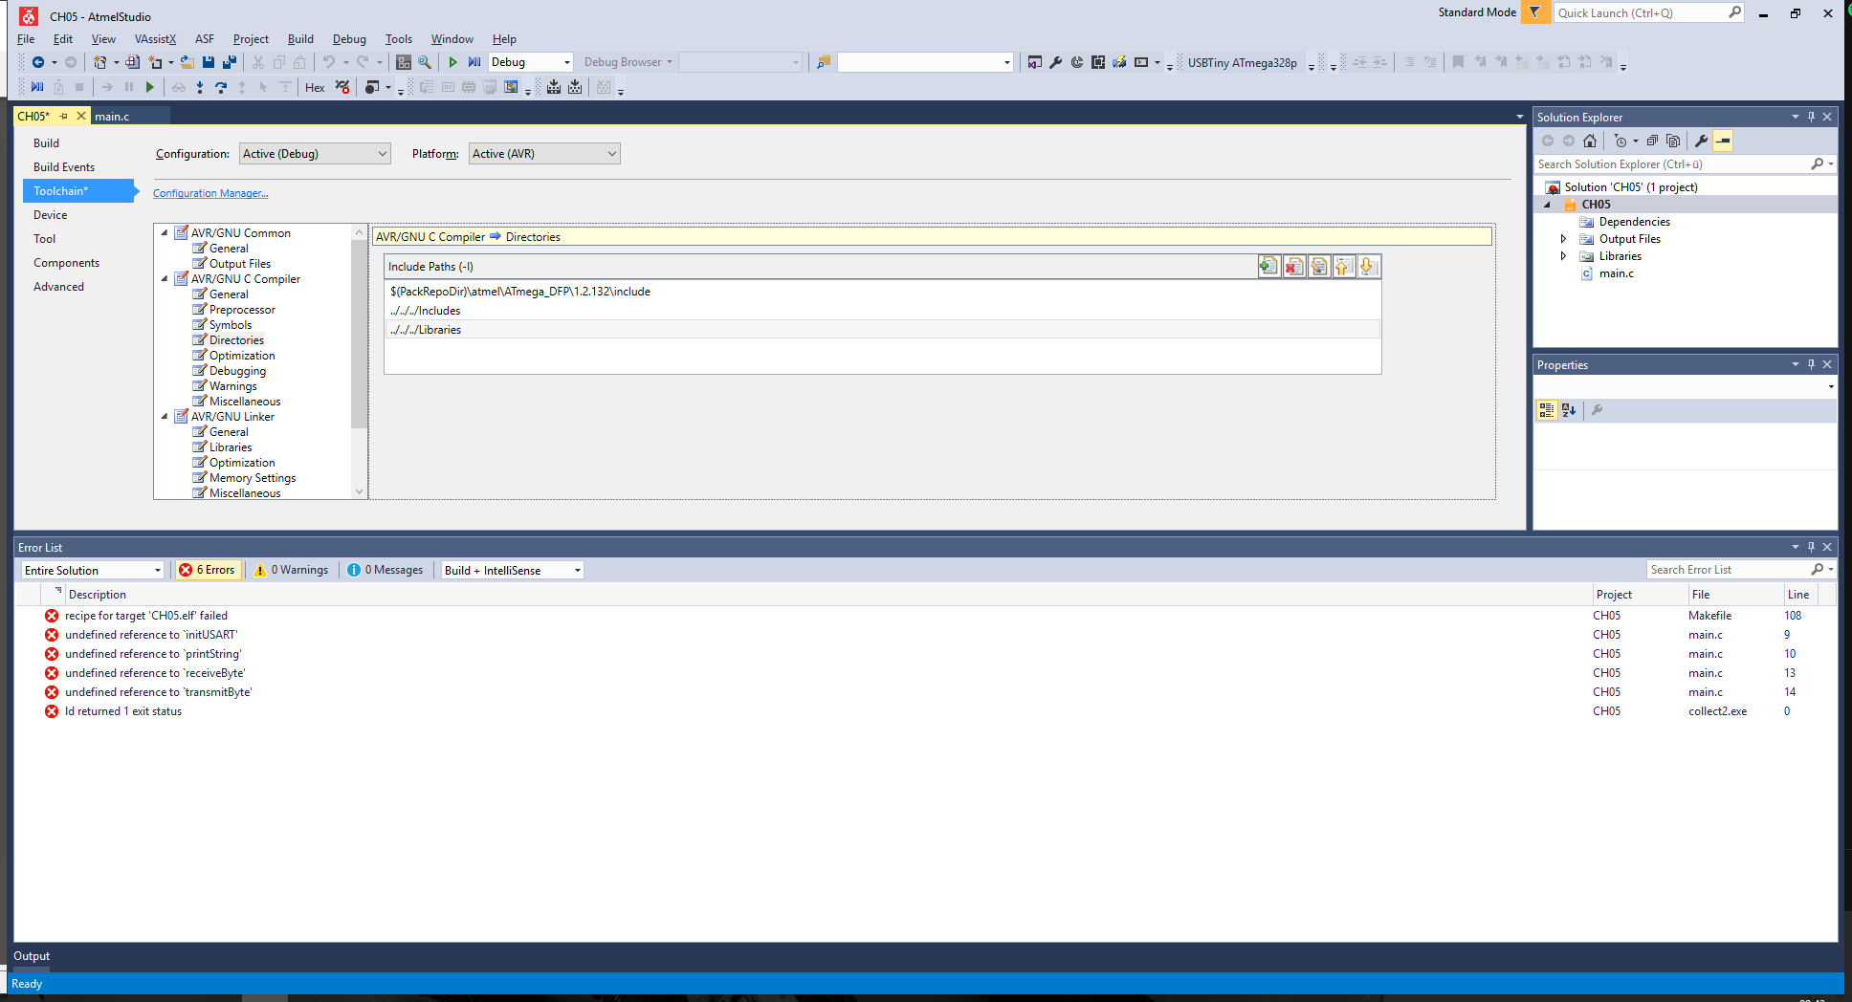Open the Platform dropdown
This screenshot has height=1002, width=1852.
(x=544, y=154)
